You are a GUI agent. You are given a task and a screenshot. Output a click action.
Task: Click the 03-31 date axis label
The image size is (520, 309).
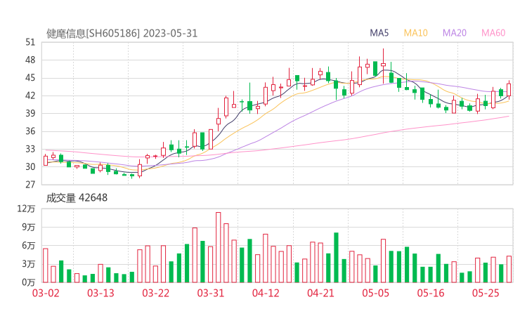(211, 293)
